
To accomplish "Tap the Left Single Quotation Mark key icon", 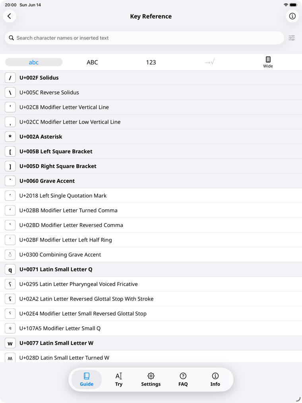I will [10, 196].
